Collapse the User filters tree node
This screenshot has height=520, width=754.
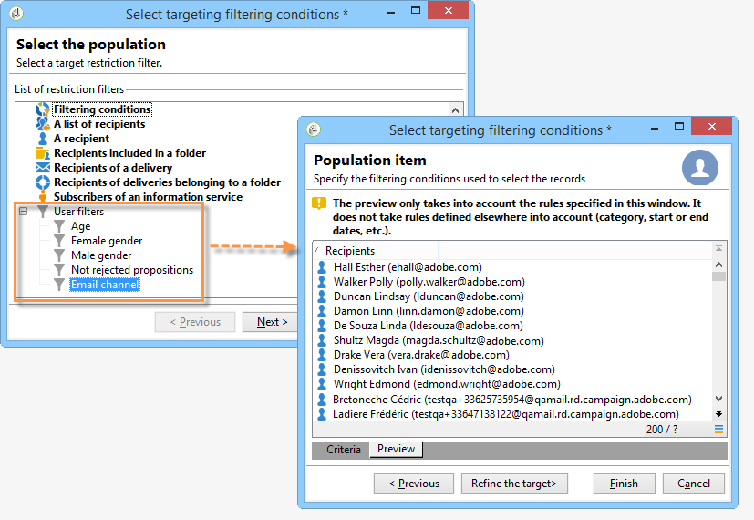pos(23,211)
